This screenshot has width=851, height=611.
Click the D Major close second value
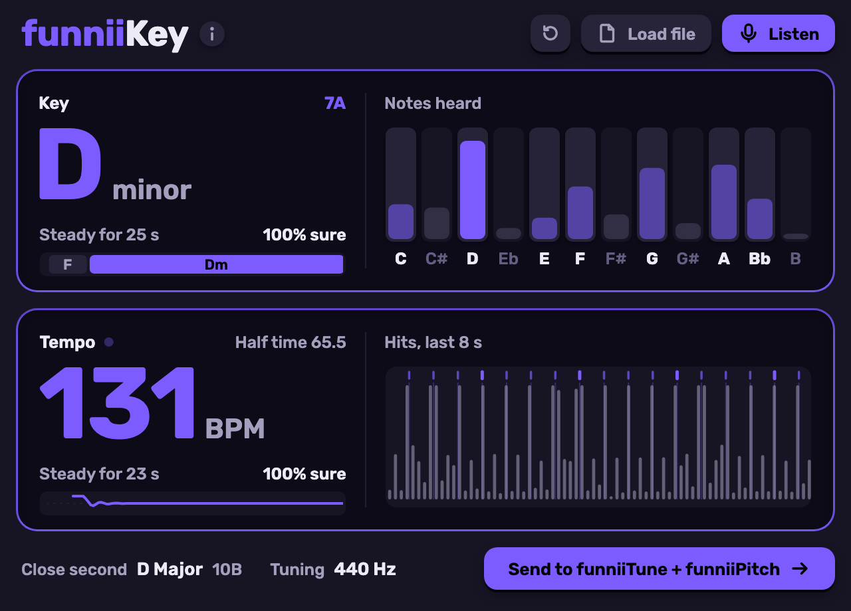coord(170,569)
